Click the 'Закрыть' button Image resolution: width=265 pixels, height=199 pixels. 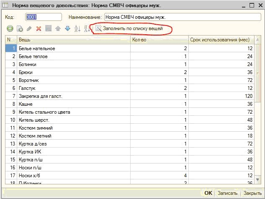(x=252, y=193)
